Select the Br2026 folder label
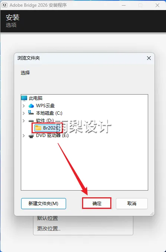This screenshot has width=166, height=252. pos(51,128)
